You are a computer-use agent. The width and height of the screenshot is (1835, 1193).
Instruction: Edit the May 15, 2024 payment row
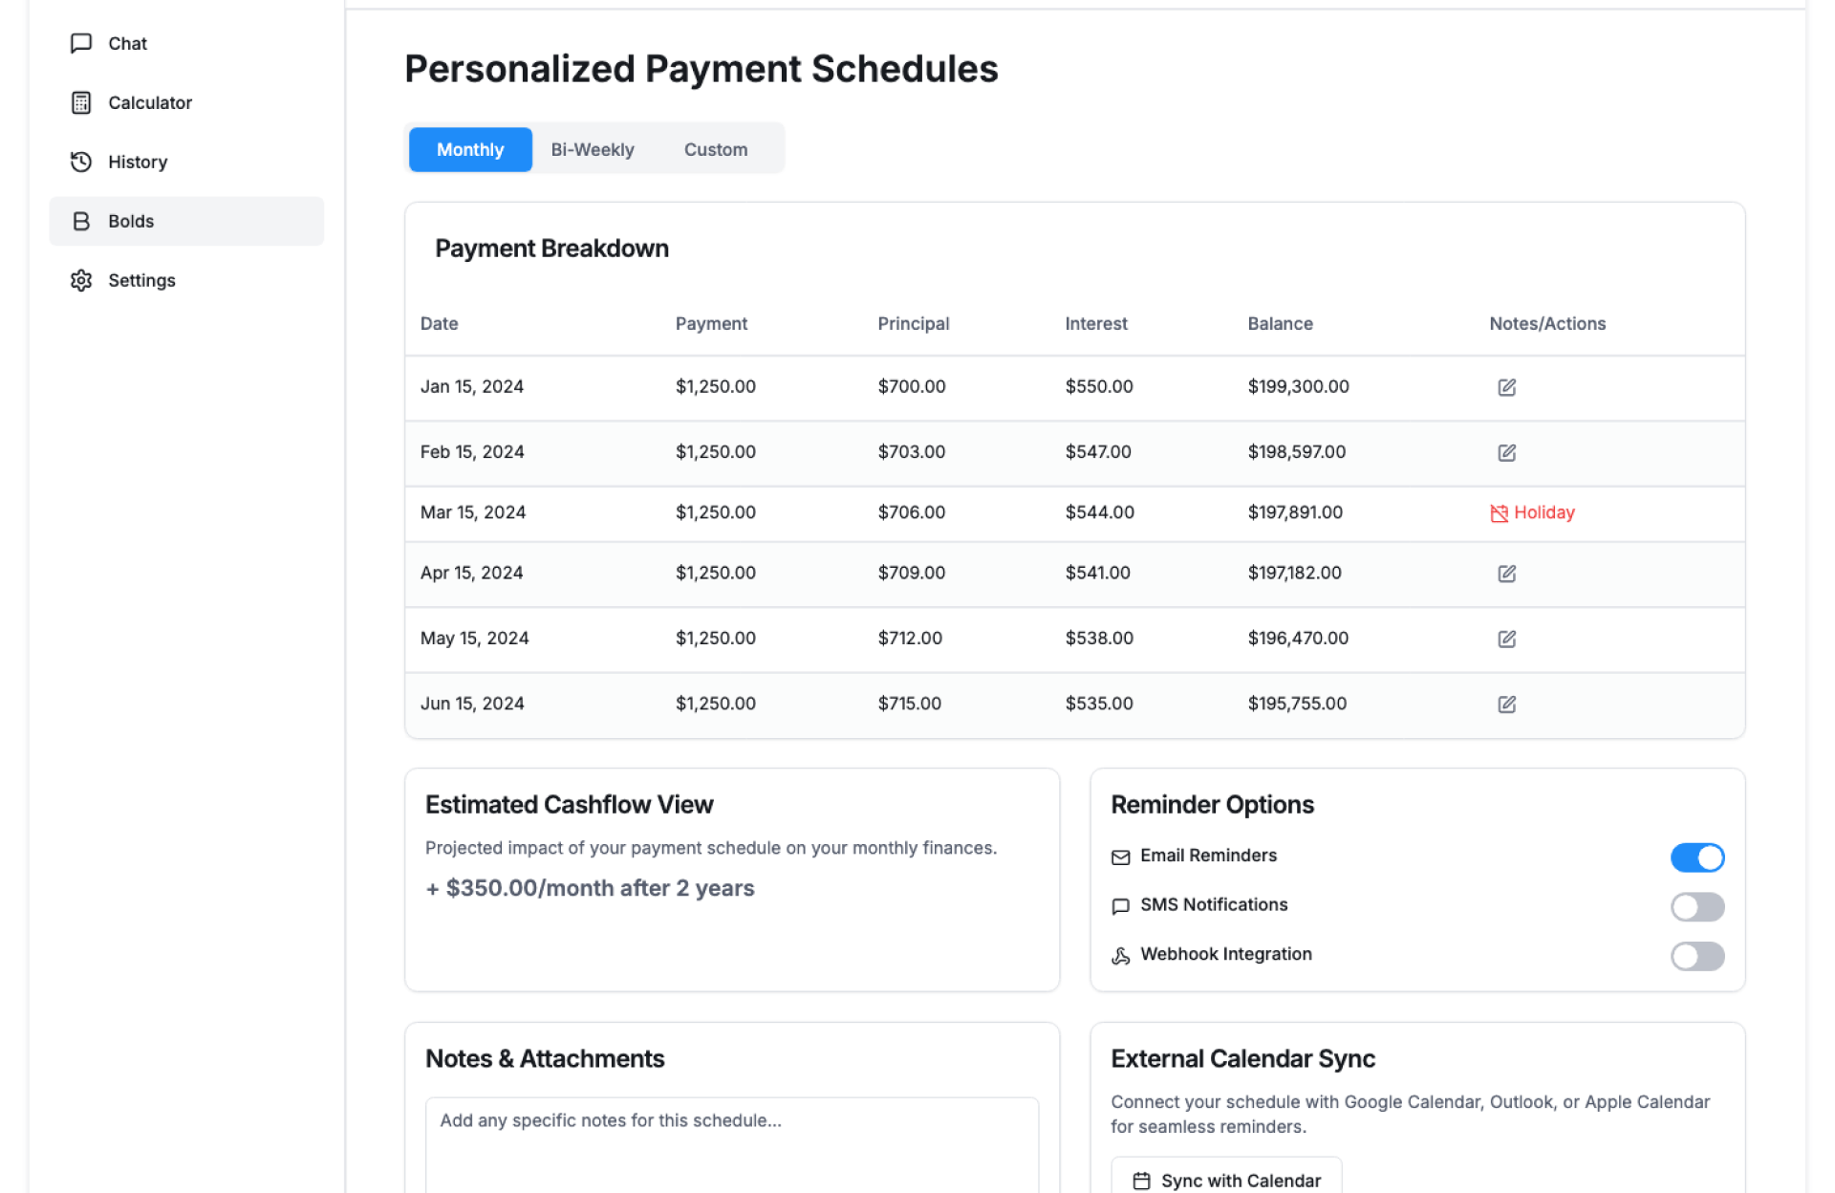1506,639
